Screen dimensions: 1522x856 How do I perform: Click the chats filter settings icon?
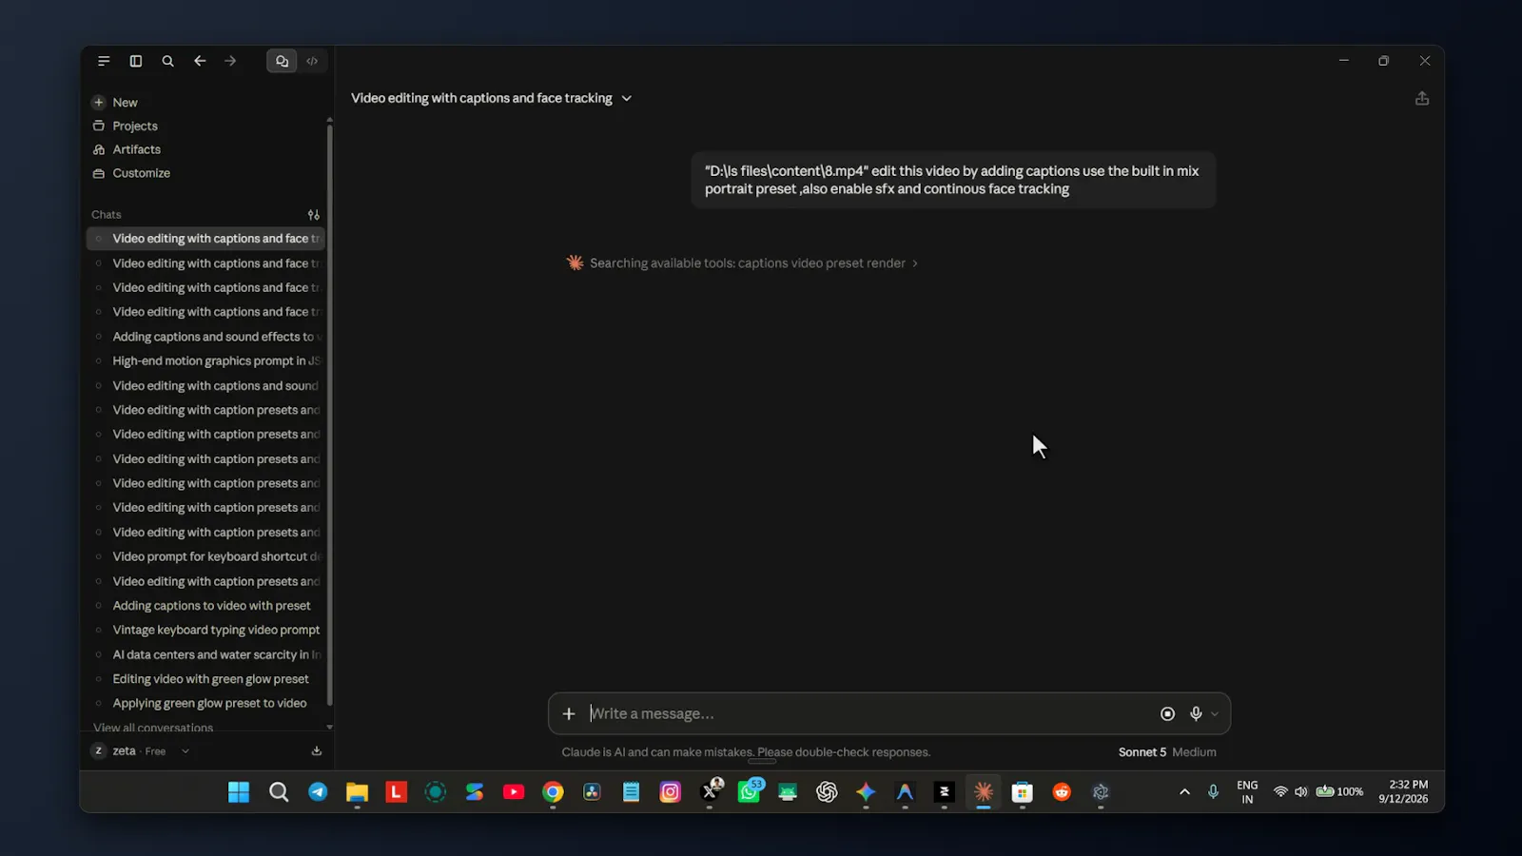click(x=314, y=215)
